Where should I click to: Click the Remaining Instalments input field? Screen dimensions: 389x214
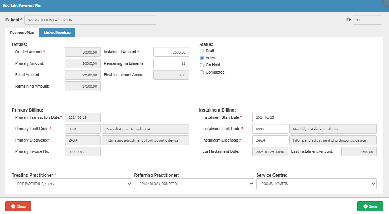(x=171, y=64)
